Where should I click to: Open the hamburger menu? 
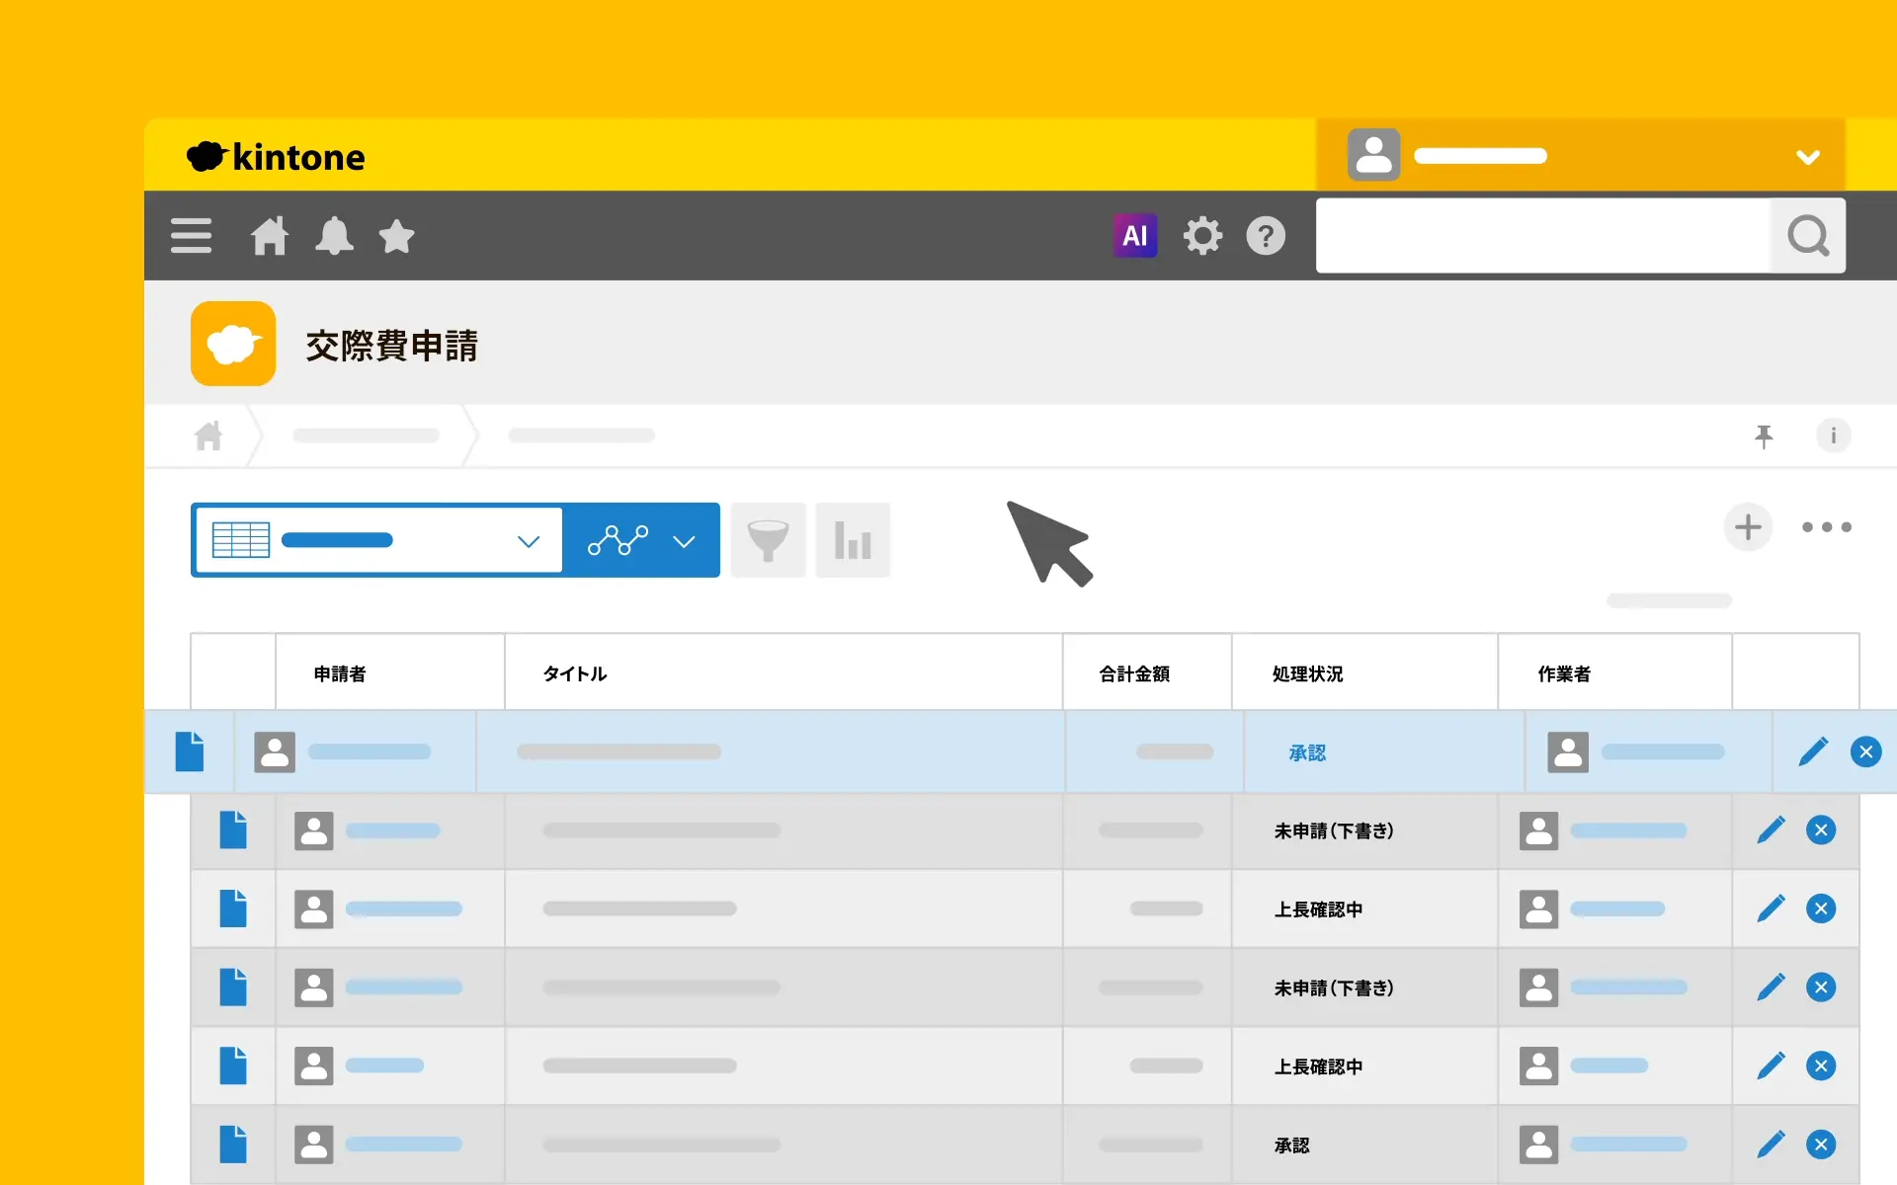[191, 236]
